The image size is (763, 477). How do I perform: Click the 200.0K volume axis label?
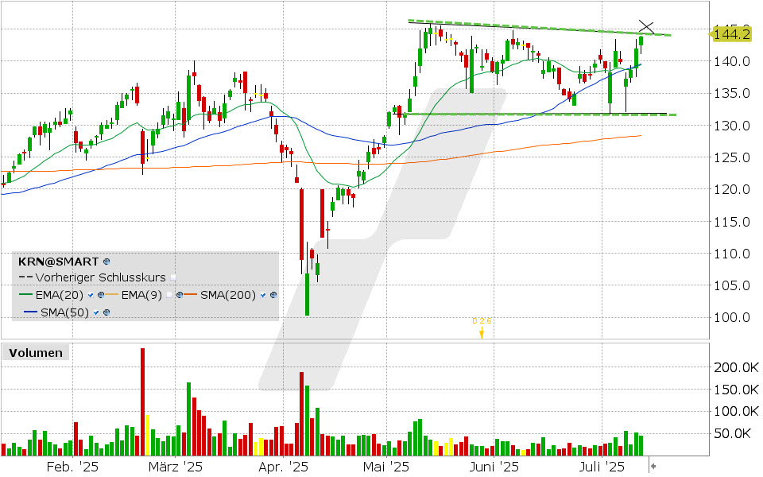point(736,367)
